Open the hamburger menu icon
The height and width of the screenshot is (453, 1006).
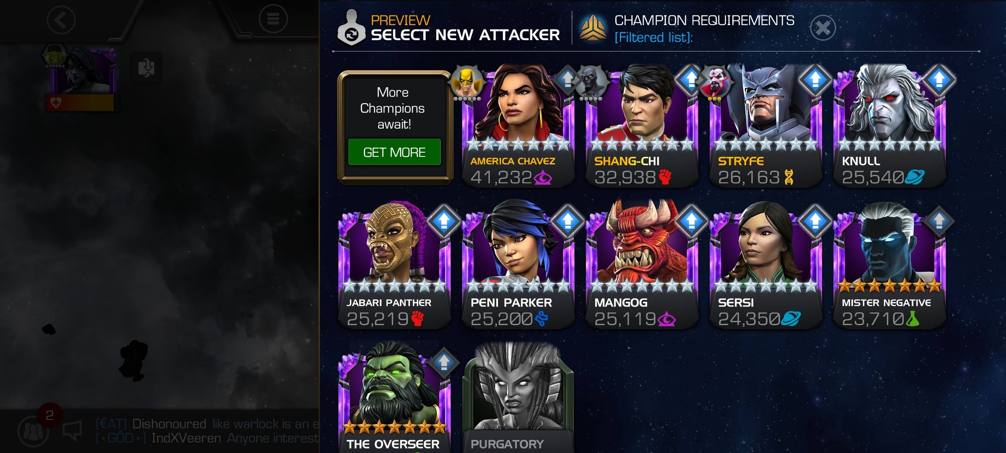pos(273,19)
